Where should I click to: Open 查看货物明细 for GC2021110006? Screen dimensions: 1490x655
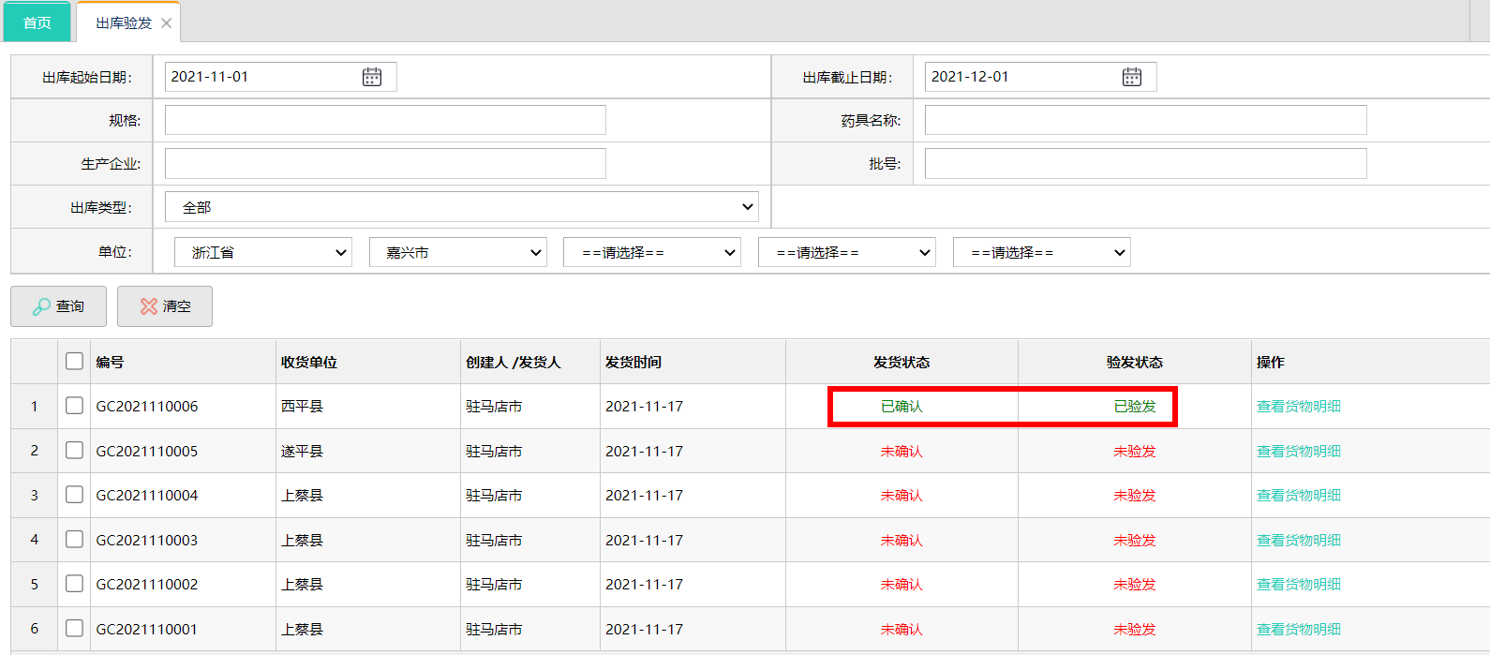point(1298,406)
